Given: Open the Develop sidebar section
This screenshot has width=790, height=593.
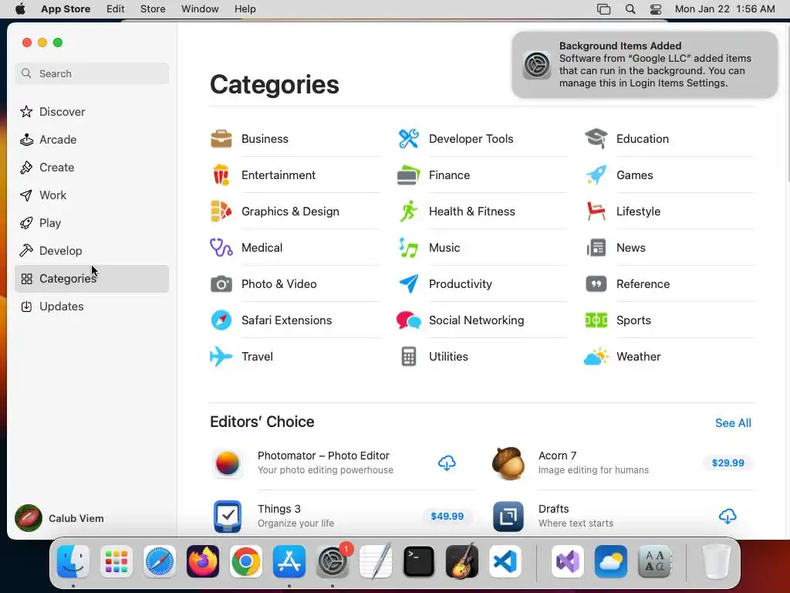Looking at the screenshot, I should click(92, 251).
